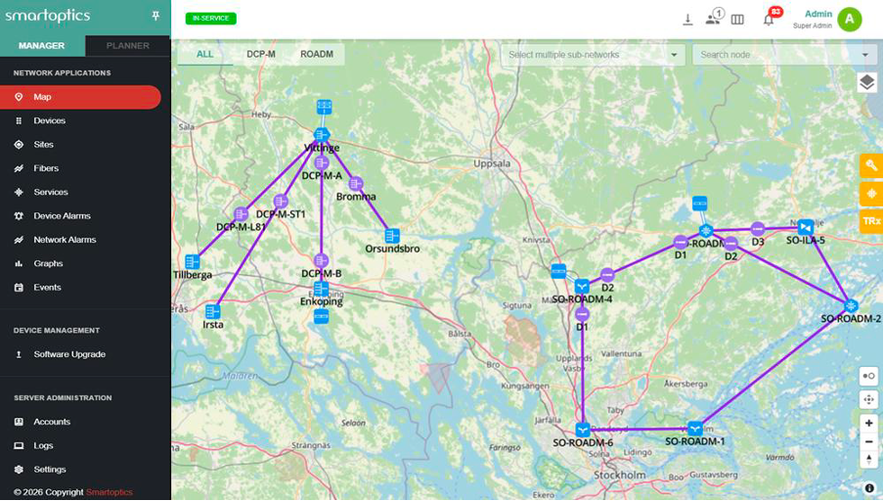Click the Orsundsbro node icon

tap(392, 236)
